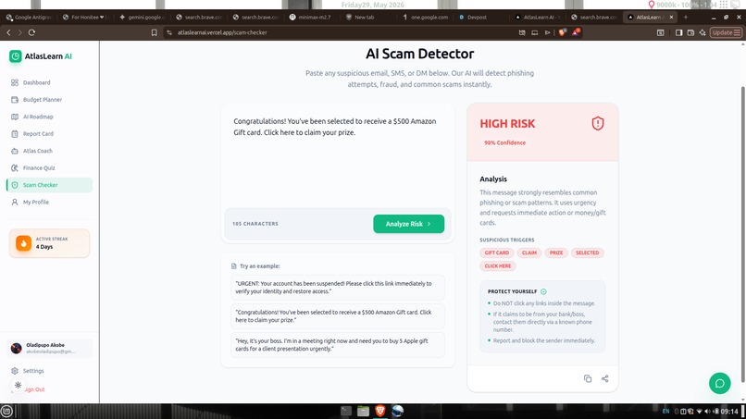This screenshot has width=746, height=419.
Task: Click the CLAIM trigger tag
Action: [529, 253]
